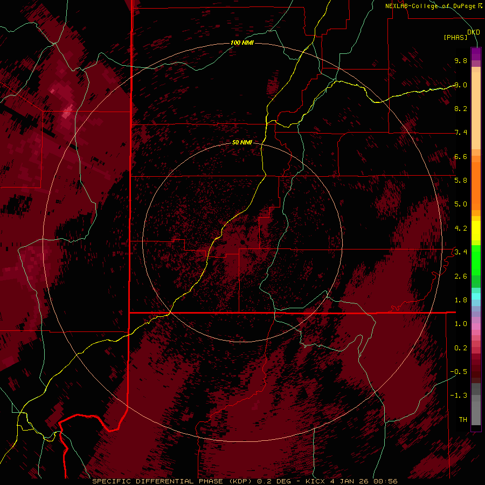Screen dimensions: 485x485
Task: Click the 1.8 value on color scale
Action: pyautogui.click(x=461, y=300)
